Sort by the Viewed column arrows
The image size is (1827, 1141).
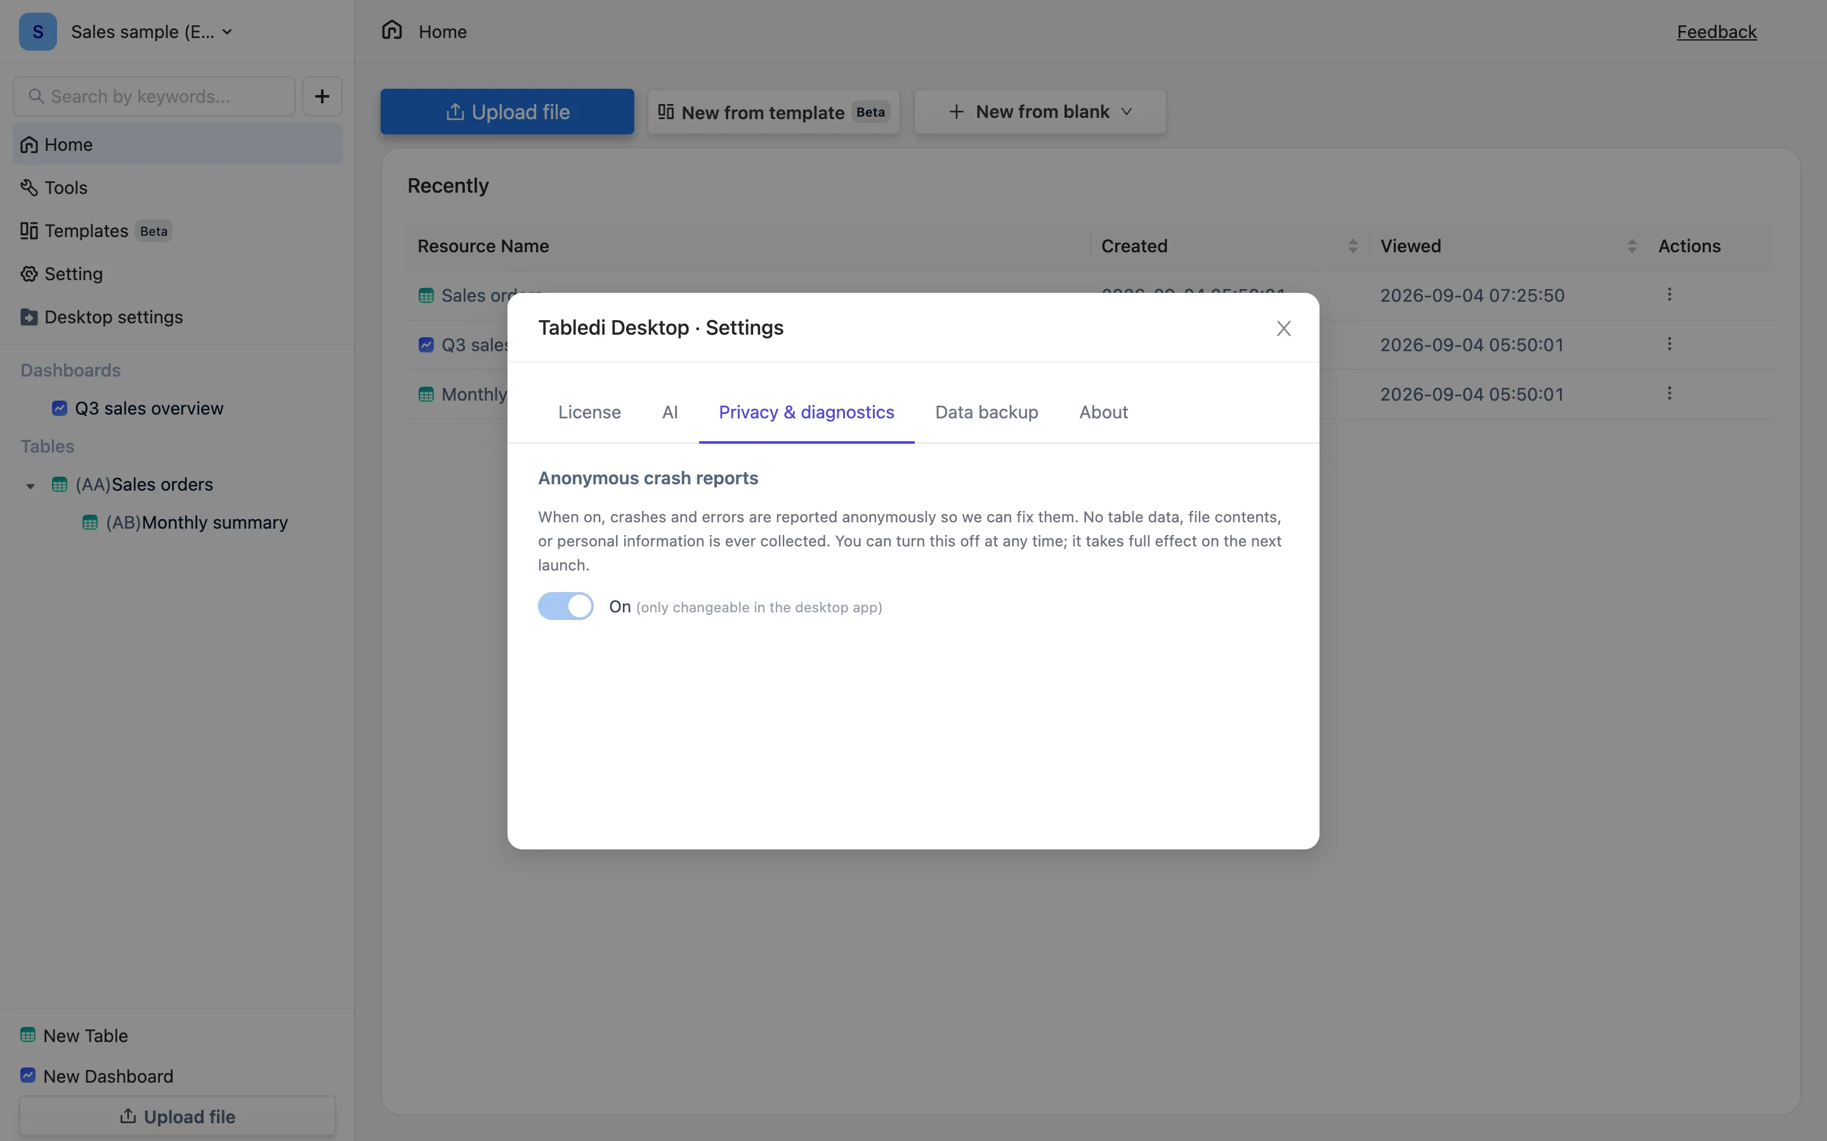pos(1632,246)
